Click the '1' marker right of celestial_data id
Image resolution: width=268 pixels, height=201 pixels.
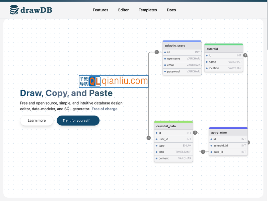point(195,133)
